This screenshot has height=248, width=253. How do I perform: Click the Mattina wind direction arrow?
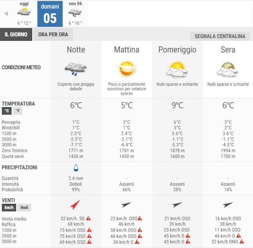click(126, 205)
